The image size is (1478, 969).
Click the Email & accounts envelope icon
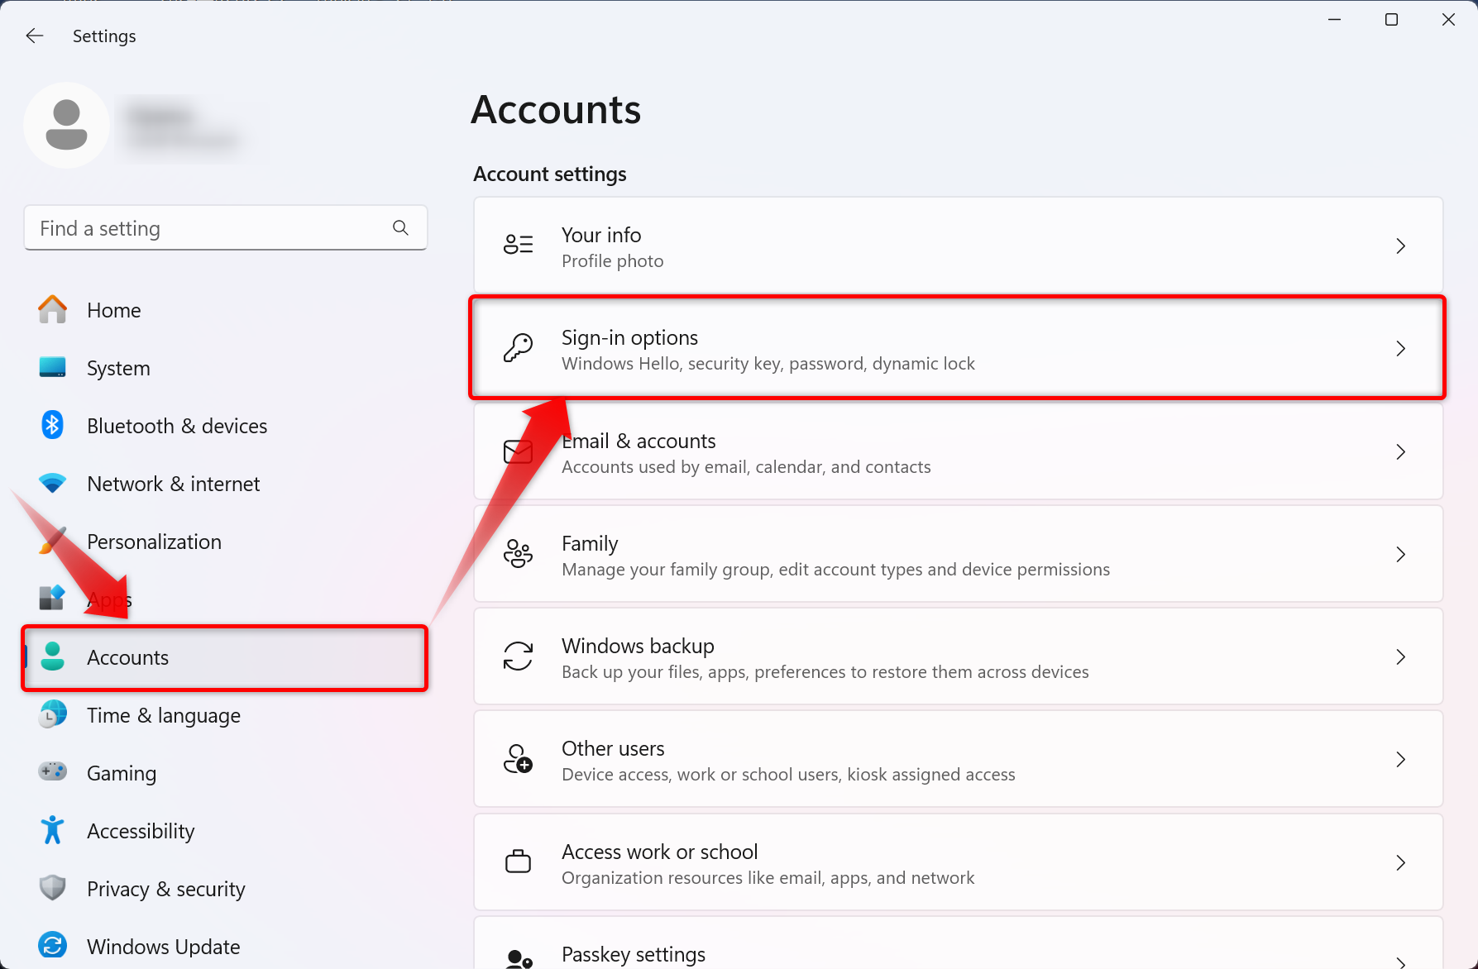point(519,451)
